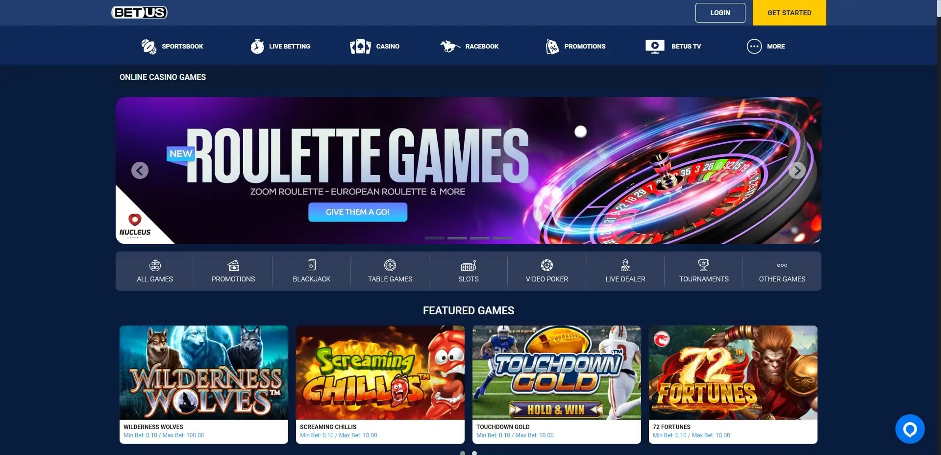The height and width of the screenshot is (455, 941).
Task: Open the Promotions navigation item
Action: pos(575,46)
